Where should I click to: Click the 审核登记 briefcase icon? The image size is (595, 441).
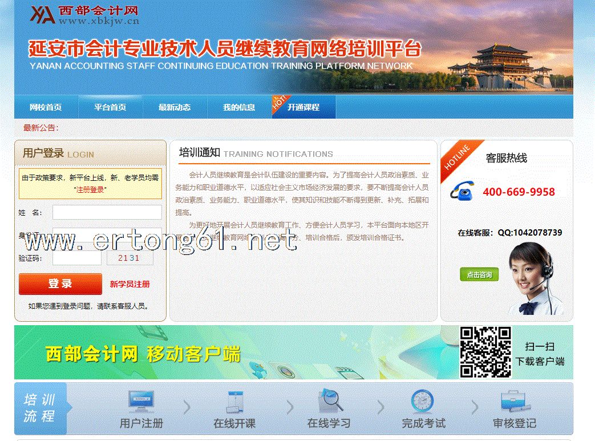pyautogui.click(x=515, y=401)
